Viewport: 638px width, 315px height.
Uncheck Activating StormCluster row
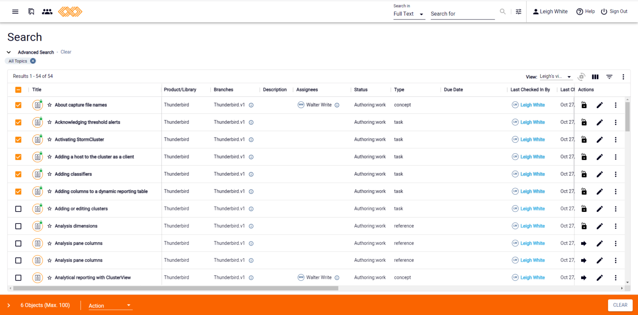(18, 140)
